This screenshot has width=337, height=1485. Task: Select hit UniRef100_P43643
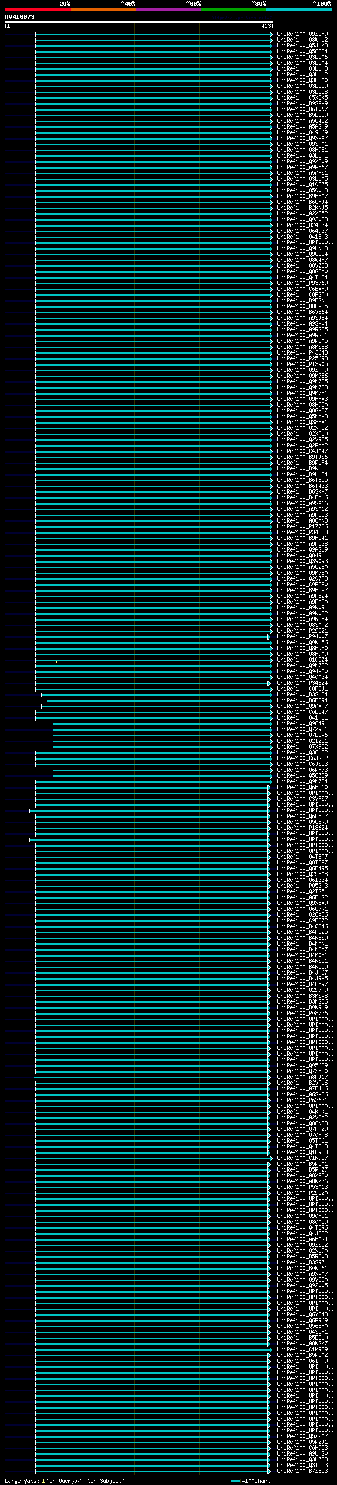pos(302,353)
